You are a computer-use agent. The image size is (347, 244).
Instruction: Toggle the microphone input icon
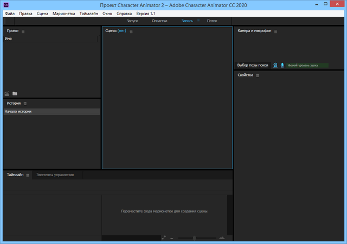coord(282,65)
